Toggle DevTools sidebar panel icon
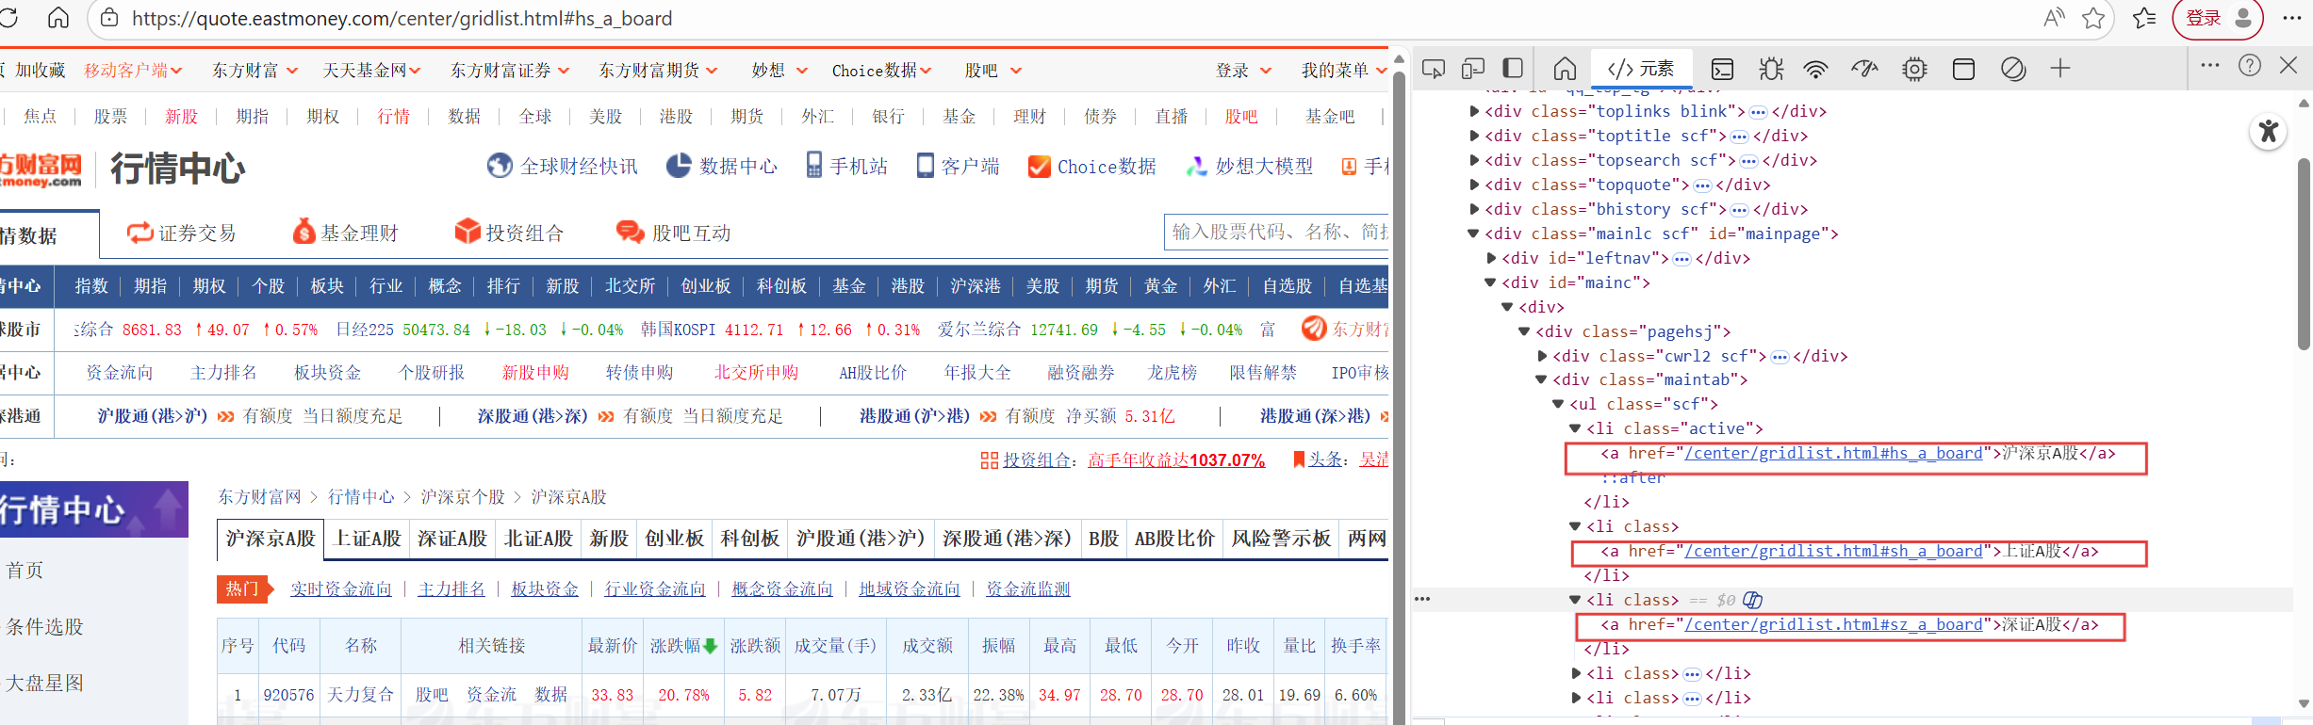 [x=1513, y=69]
